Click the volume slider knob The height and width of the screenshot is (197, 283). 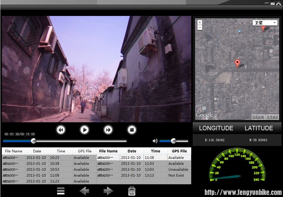click(173, 141)
